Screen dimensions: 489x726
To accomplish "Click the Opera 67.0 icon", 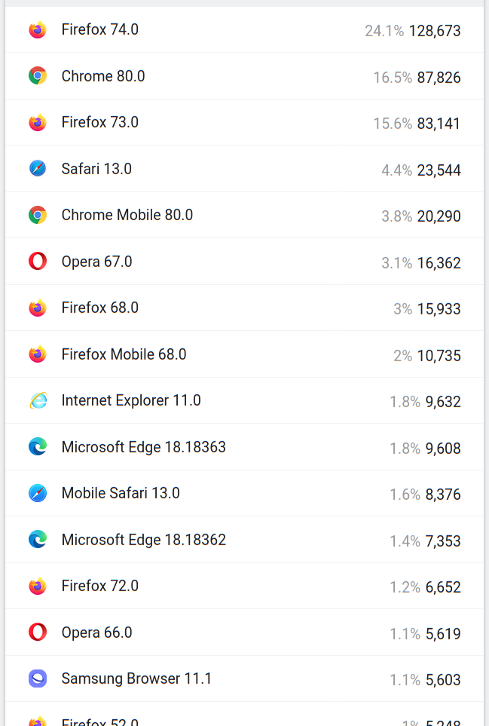I will 38,262.
